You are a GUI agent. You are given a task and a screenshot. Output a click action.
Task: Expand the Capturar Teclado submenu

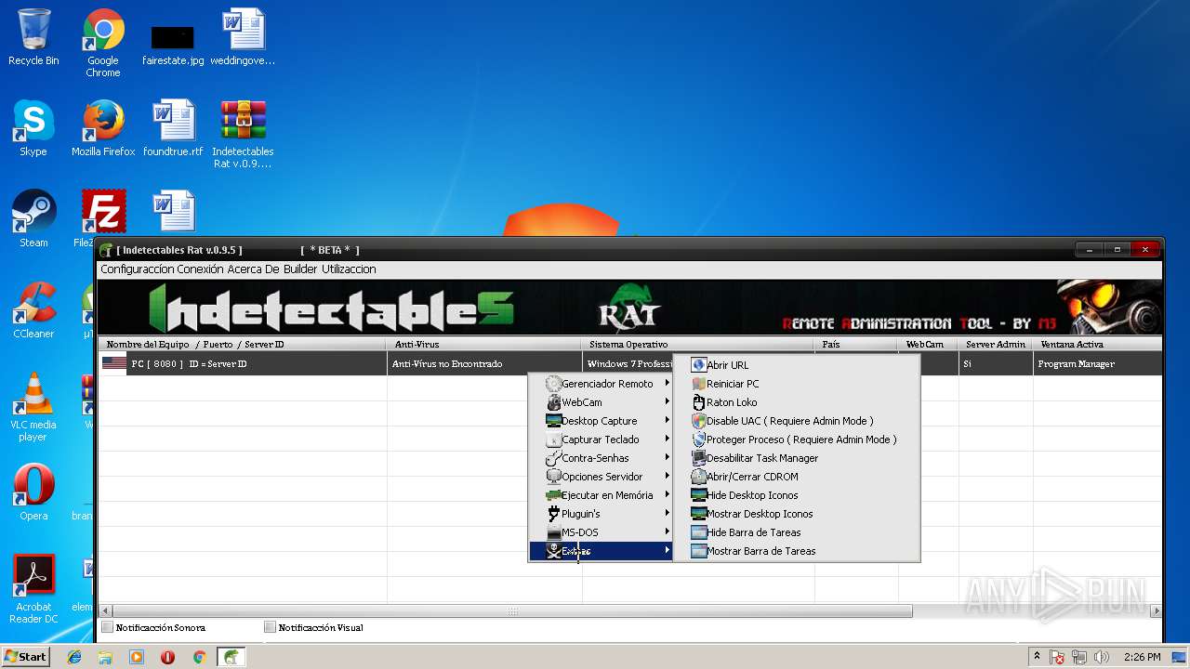(601, 439)
